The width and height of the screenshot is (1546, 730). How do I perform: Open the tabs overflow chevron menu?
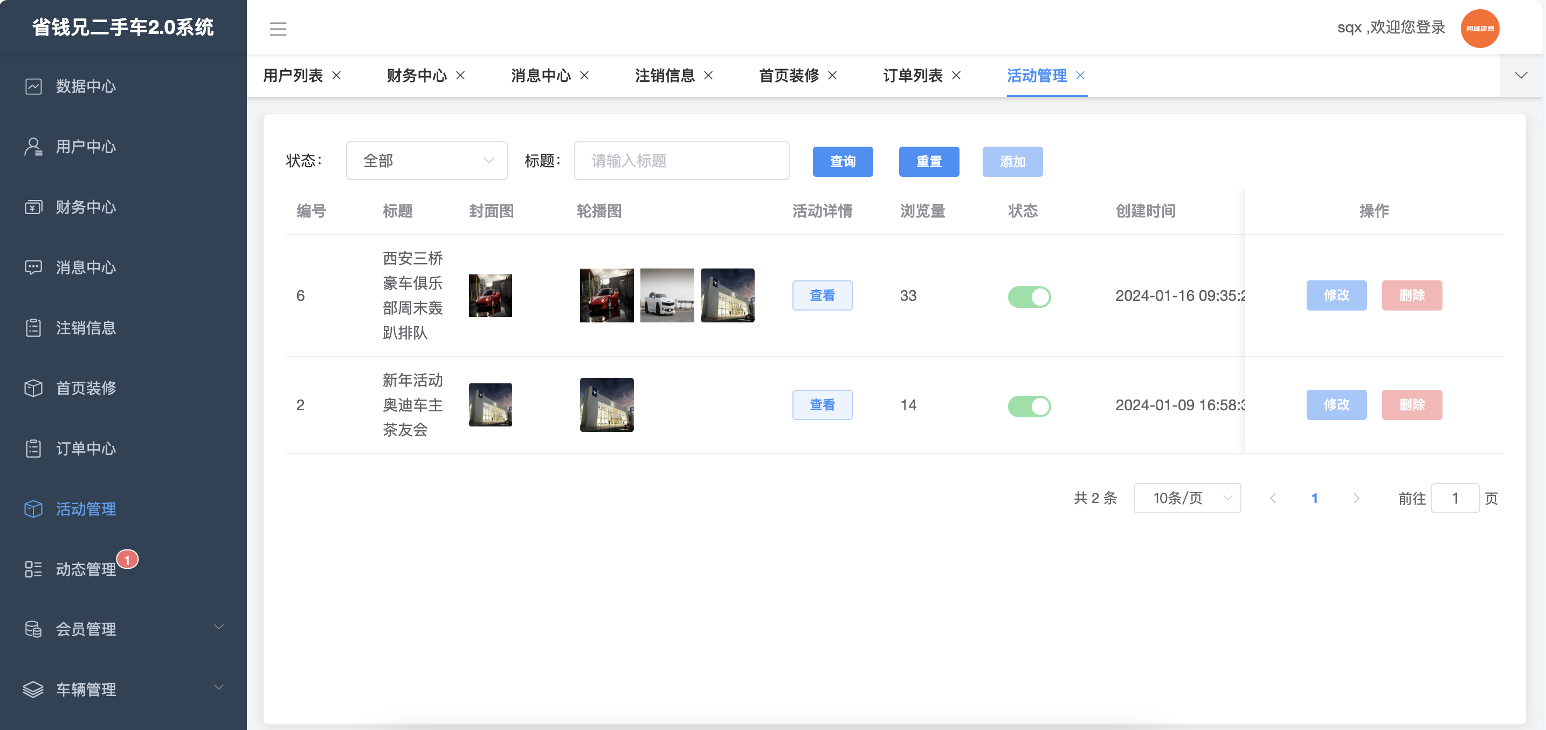[x=1521, y=75]
